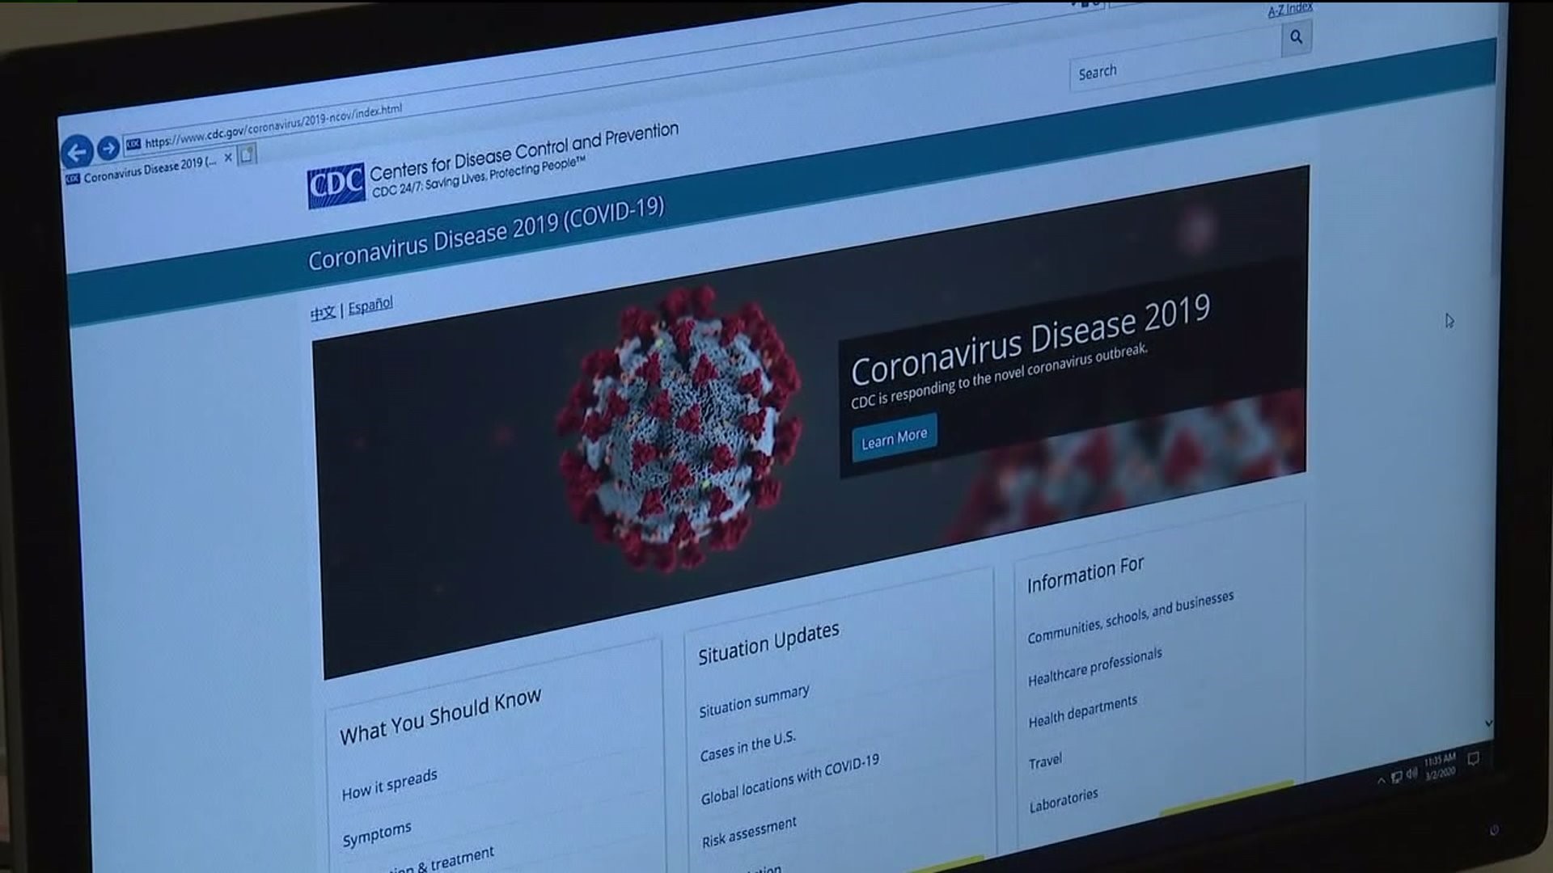1553x873 pixels.
Task: Open the Healthcare professionals link
Action: coord(1094,667)
